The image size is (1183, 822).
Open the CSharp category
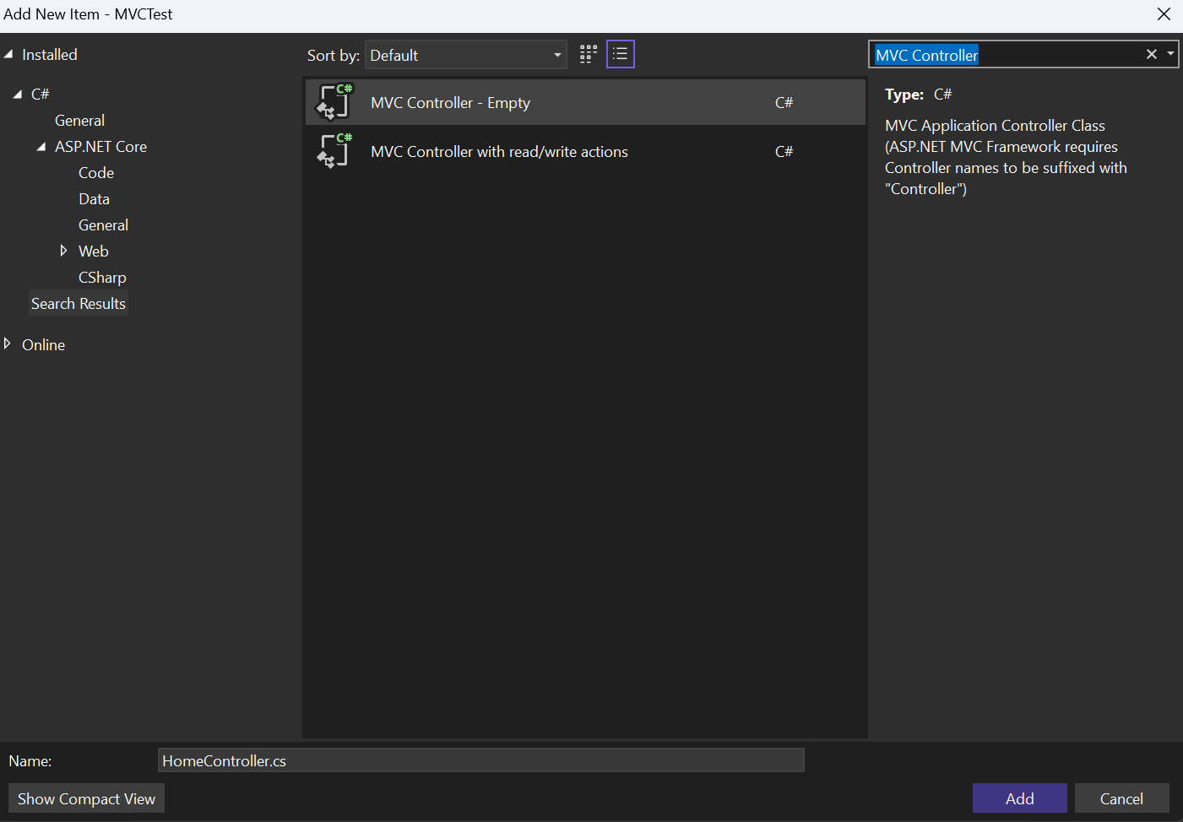102,277
